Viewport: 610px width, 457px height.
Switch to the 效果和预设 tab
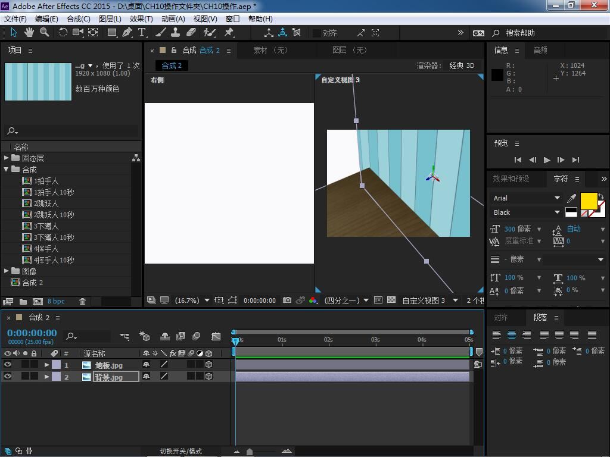511,179
